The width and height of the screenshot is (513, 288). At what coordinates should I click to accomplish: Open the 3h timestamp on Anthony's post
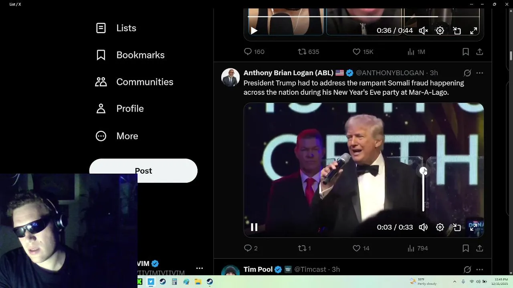(x=434, y=73)
